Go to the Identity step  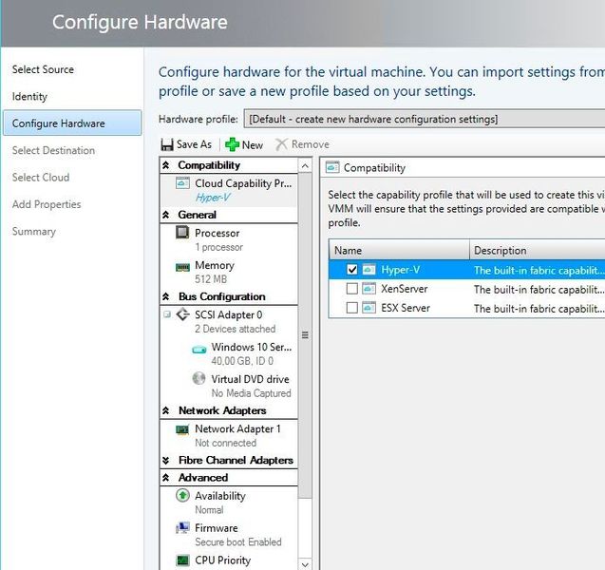click(29, 97)
